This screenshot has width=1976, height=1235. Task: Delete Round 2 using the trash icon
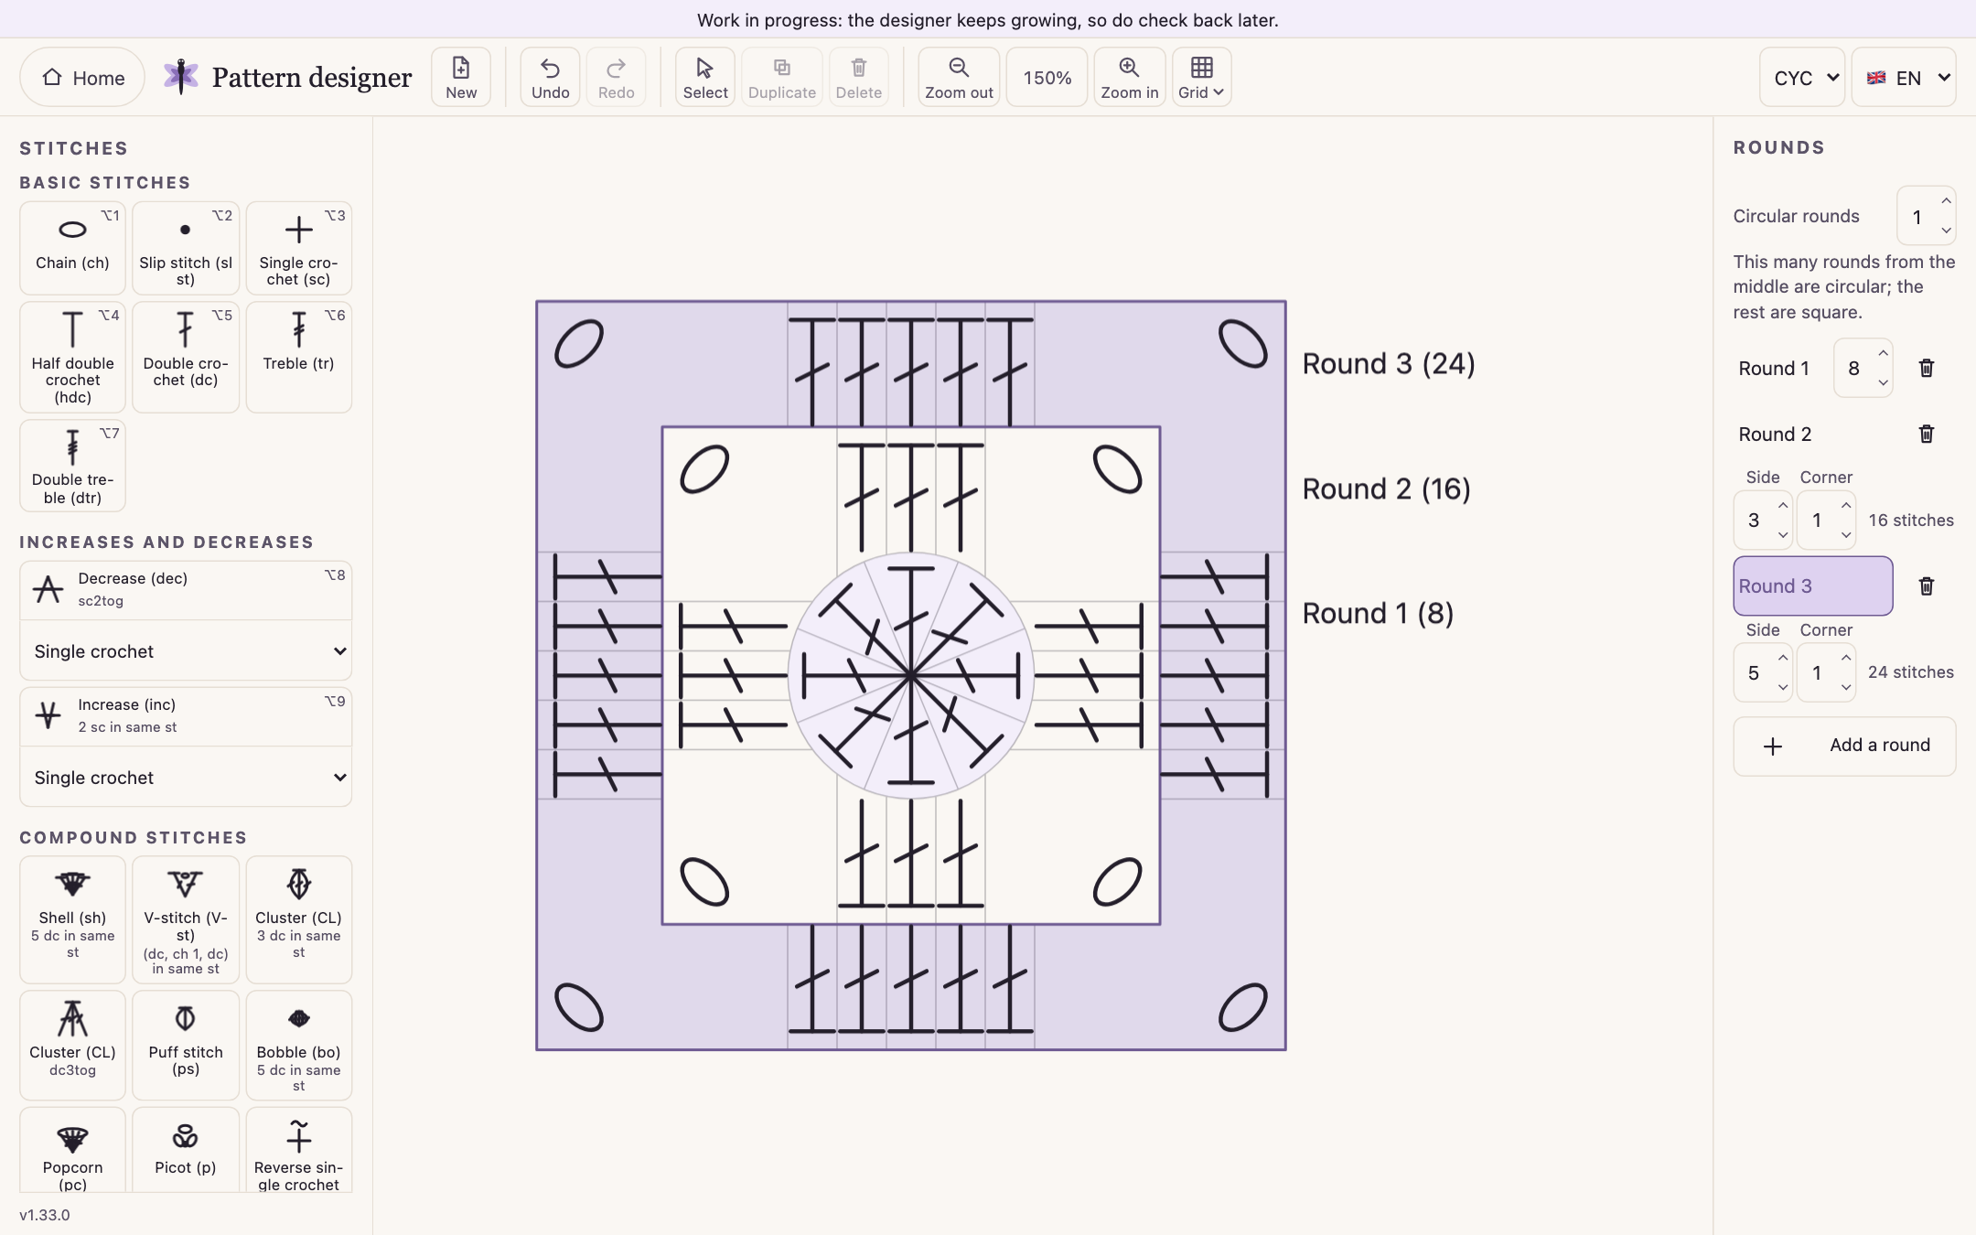click(x=1927, y=434)
